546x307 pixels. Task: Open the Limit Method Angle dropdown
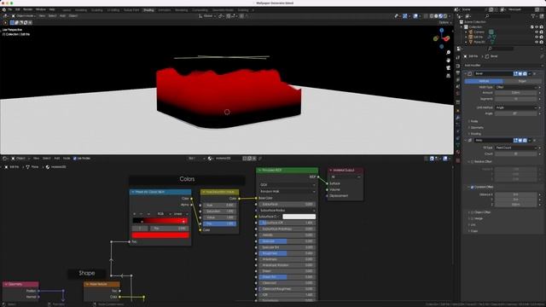coord(516,107)
